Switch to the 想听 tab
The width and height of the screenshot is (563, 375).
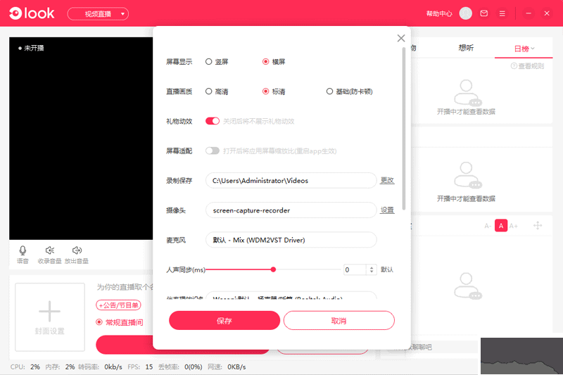466,48
